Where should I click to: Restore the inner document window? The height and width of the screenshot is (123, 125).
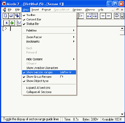click(118, 10)
